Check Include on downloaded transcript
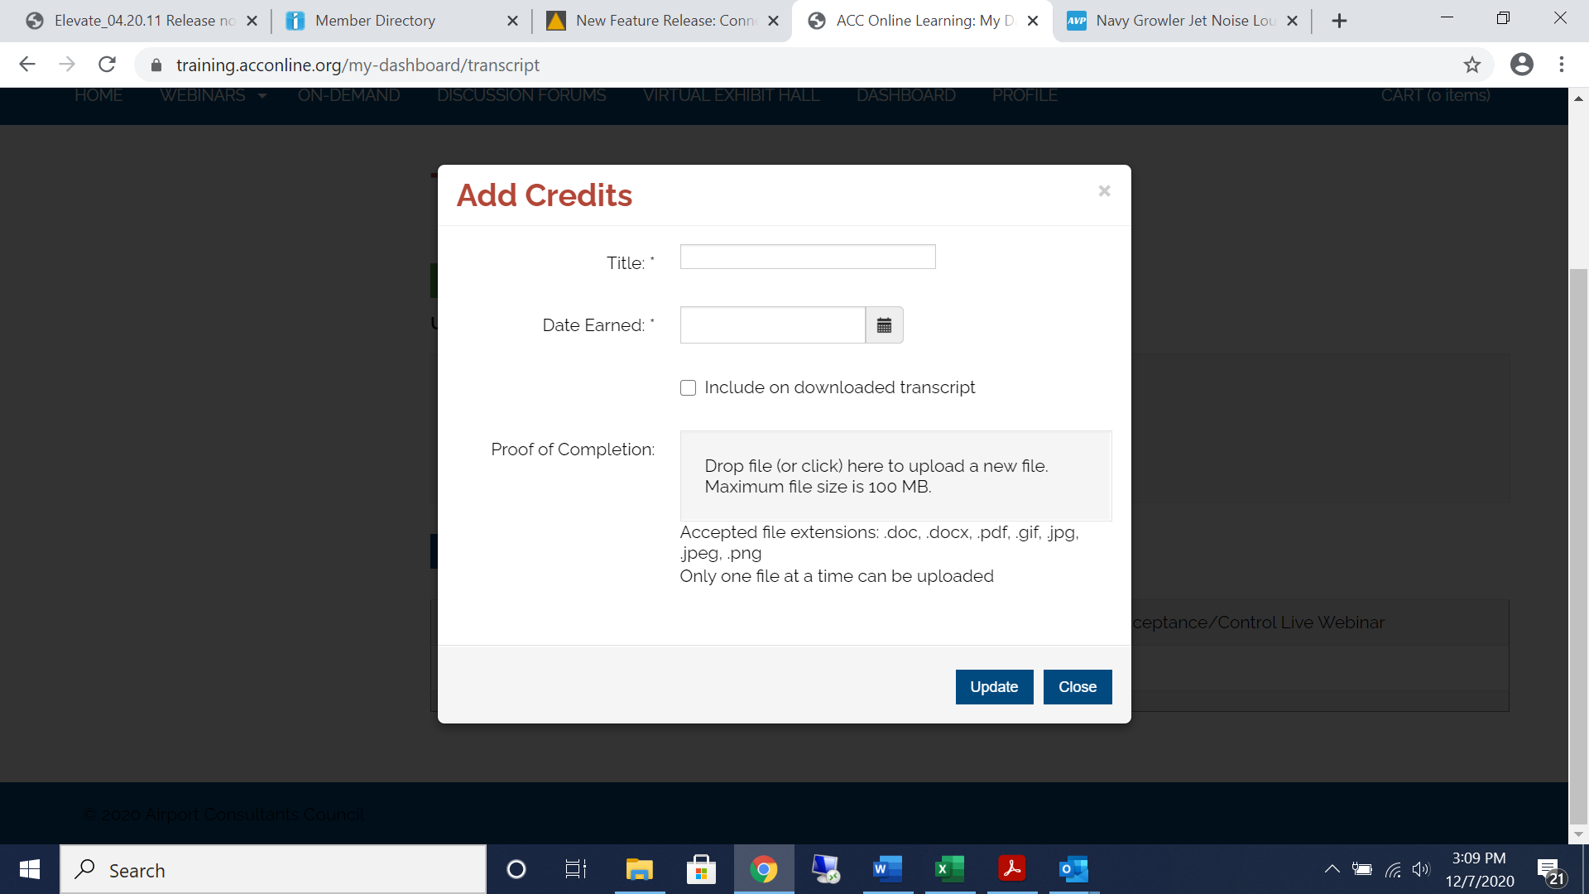 688,388
